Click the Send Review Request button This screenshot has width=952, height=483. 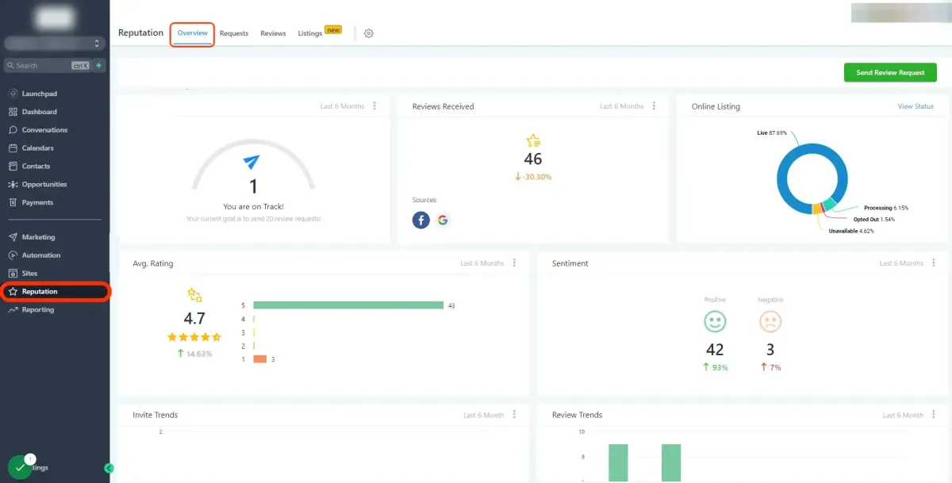890,72
